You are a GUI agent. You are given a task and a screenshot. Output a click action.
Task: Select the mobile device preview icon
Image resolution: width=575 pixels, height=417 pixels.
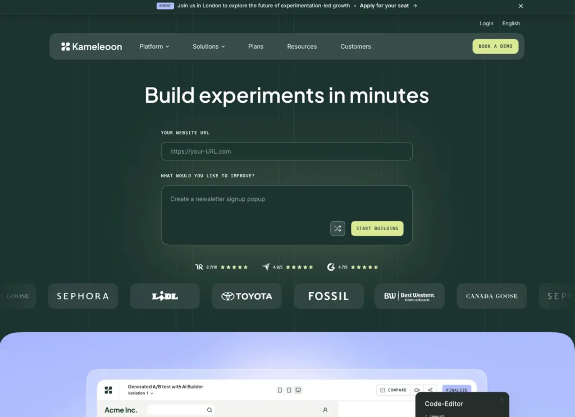(x=280, y=390)
